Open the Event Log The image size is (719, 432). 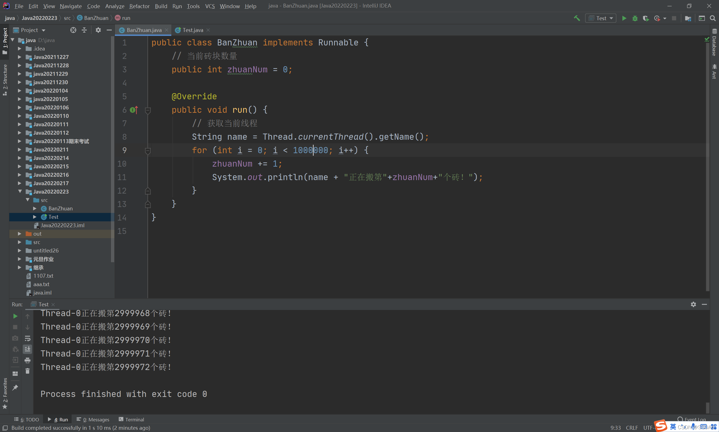[692, 419]
